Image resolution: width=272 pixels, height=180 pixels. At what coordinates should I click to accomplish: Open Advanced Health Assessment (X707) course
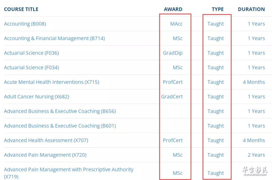(46, 140)
